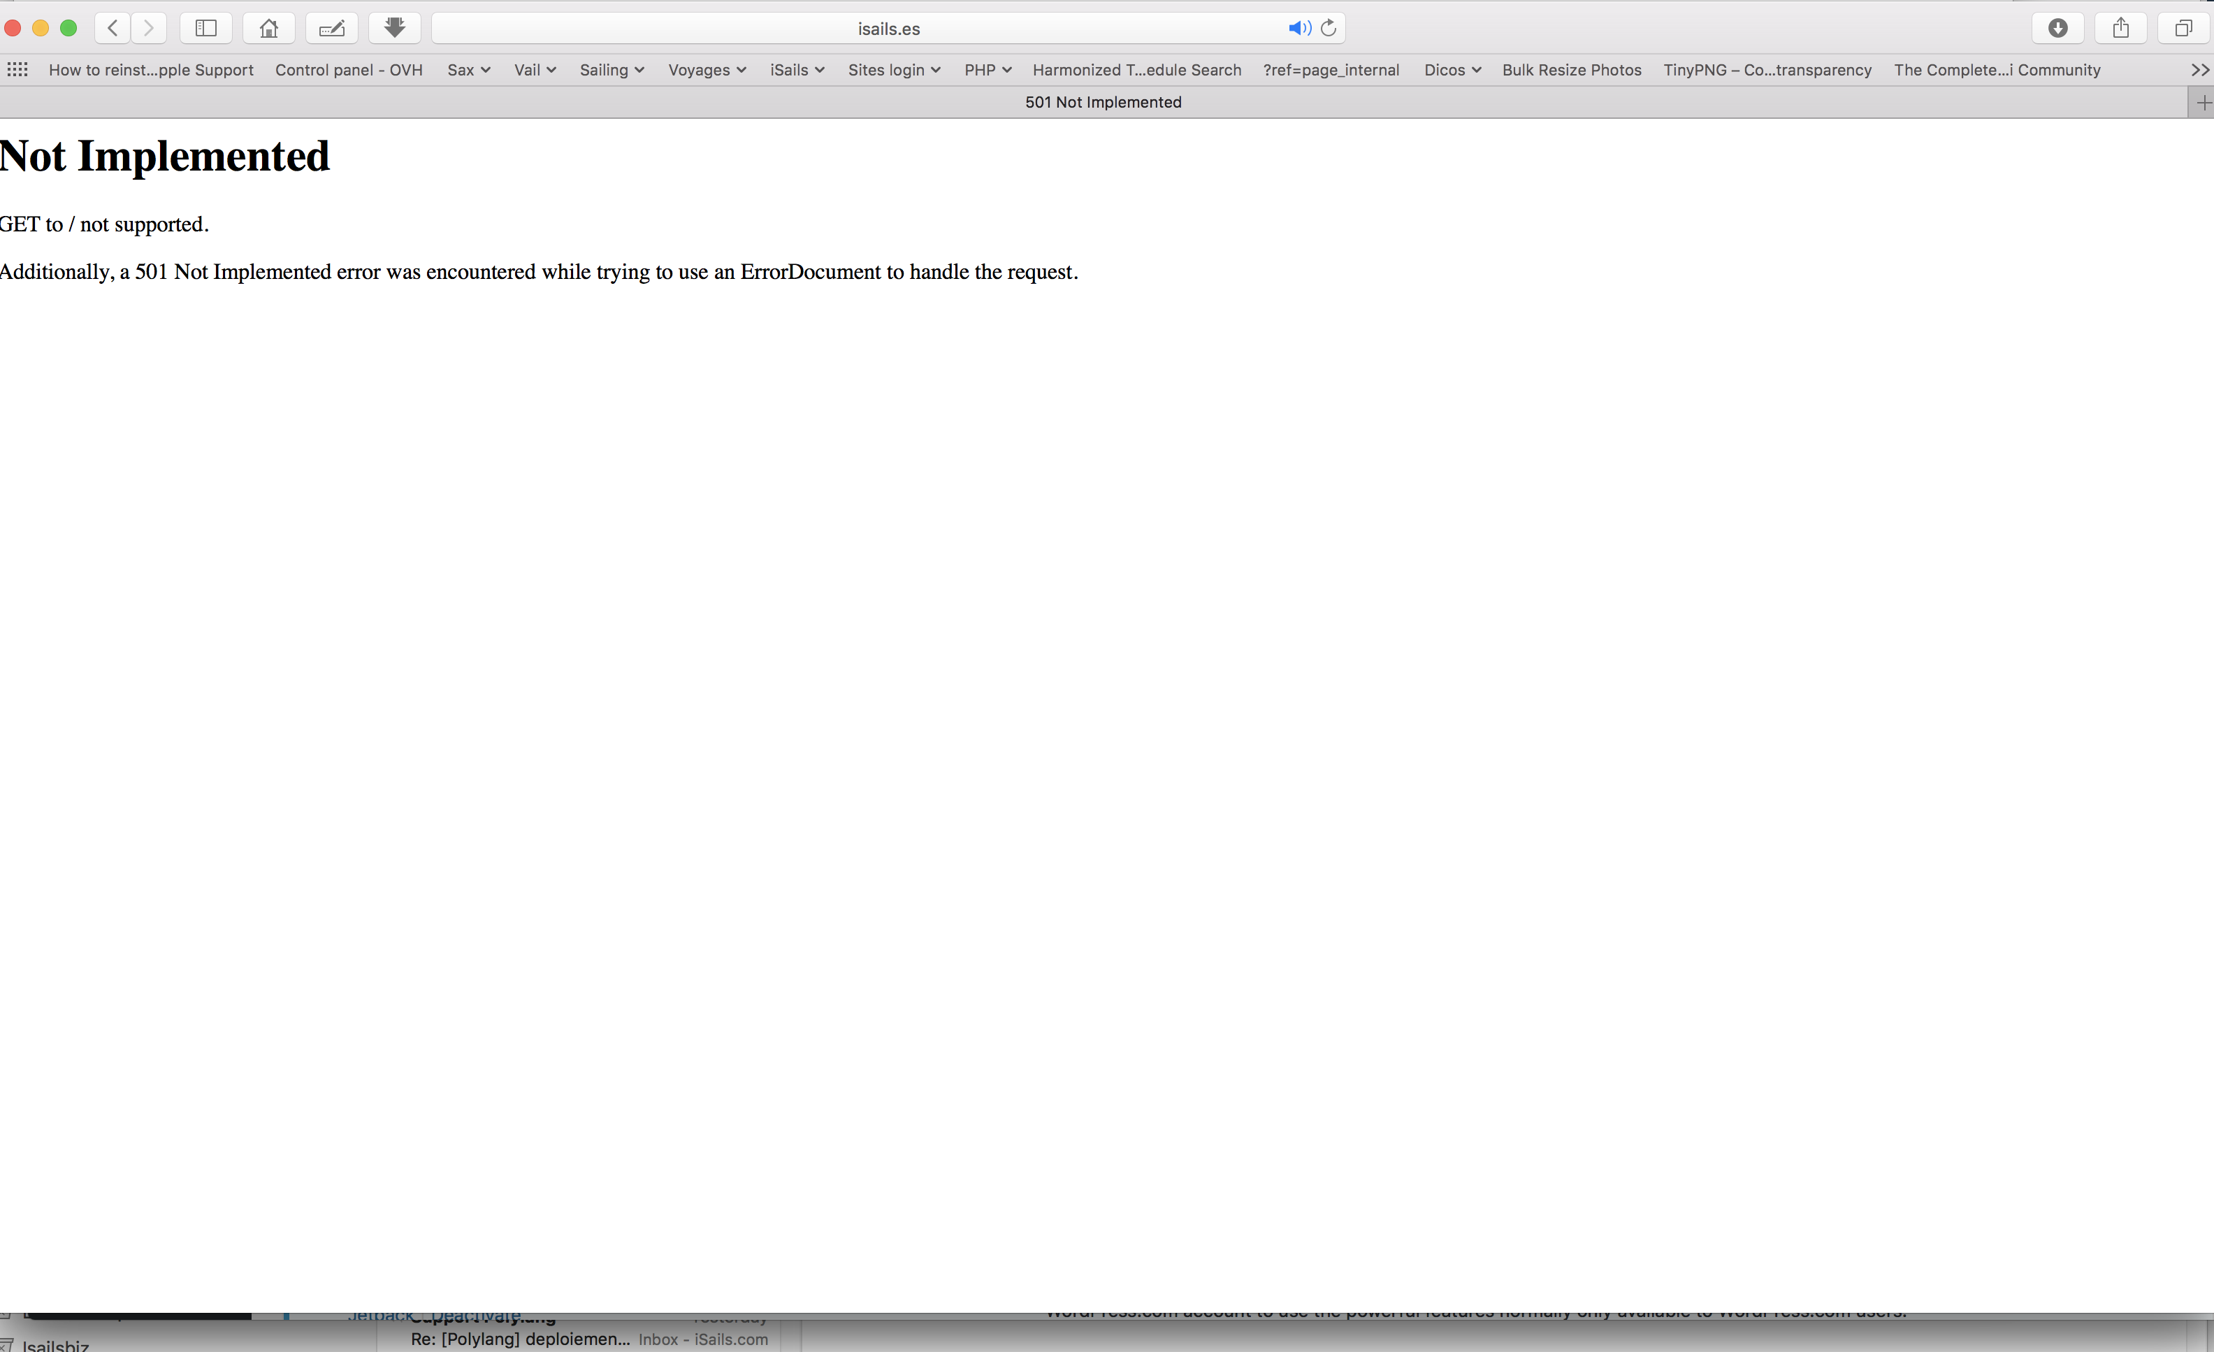Minimize the Safari window
This screenshot has height=1352, width=2214.
[41, 28]
